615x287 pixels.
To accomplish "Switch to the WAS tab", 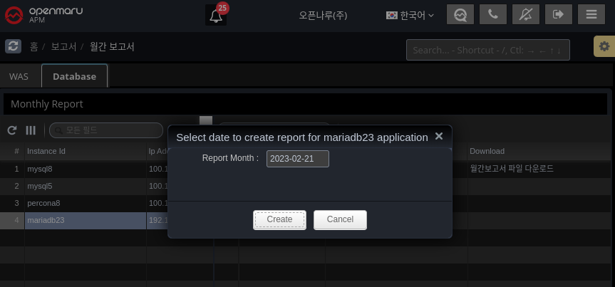I will pyautogui.click(x=19, y=76).
